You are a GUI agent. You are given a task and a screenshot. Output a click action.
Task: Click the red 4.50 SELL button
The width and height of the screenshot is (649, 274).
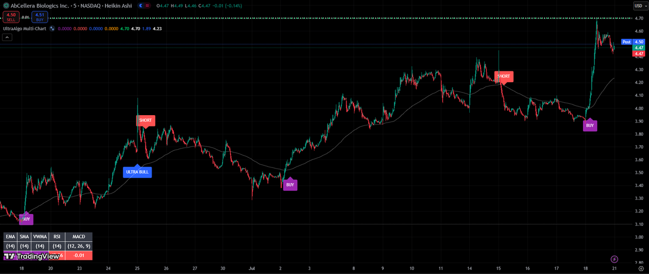point(11,17)
